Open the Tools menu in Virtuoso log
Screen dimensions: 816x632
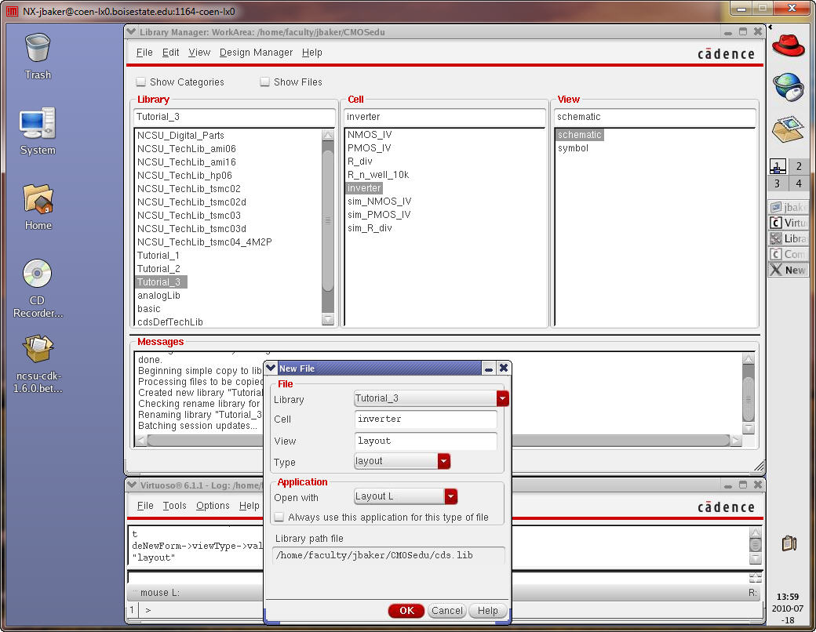point(174,506)
